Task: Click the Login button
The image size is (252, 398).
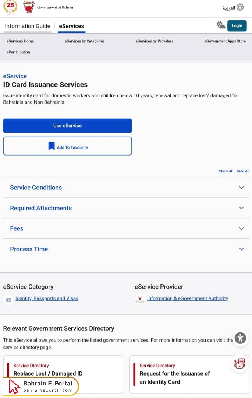Action: [x=237, y=26]
